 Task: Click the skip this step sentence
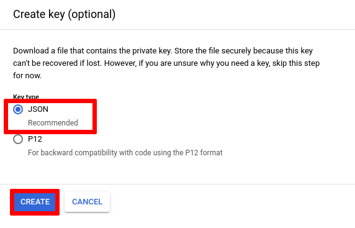[x=296, y=63]
